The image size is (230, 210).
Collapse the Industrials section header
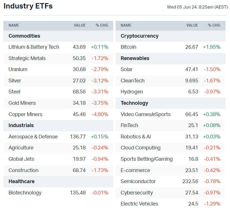pyautogui.click(x=21, y=125)
